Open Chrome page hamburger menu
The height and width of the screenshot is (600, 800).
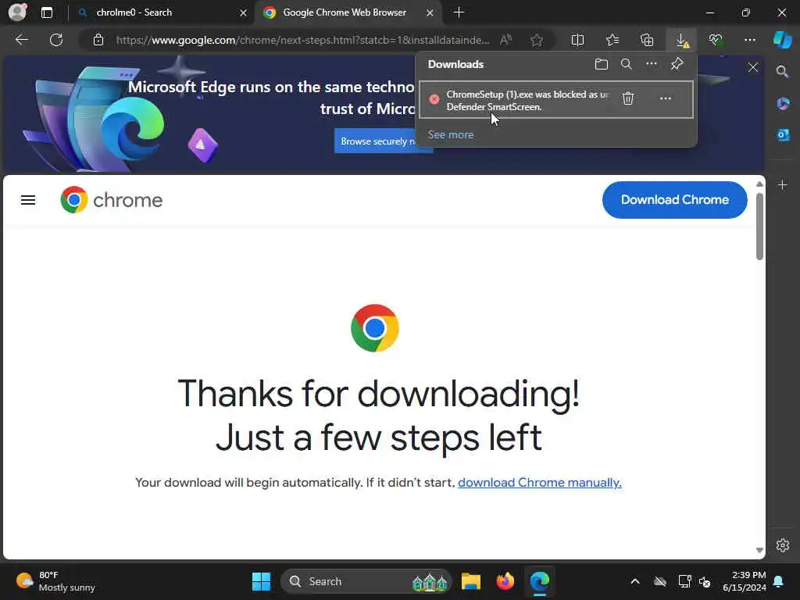point(28,200)
